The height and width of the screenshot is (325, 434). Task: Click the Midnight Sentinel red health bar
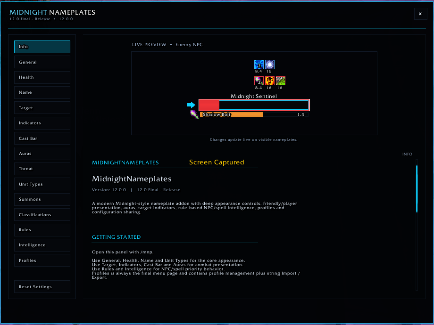(254, 105)
